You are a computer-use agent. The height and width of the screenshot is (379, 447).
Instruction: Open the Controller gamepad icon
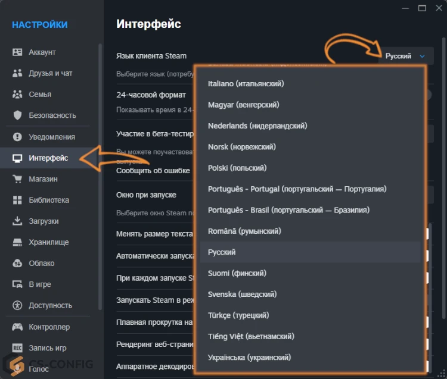17,327
